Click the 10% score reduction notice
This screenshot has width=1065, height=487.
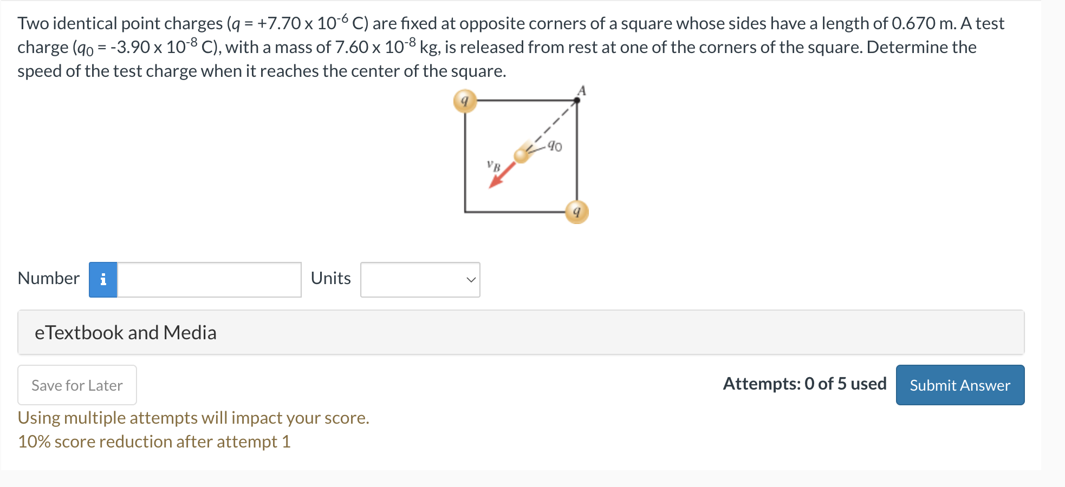[x=154, y=441]
